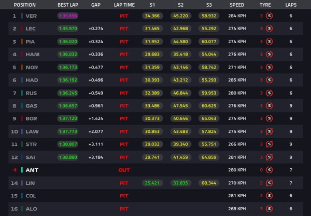Image resolution: width=311 pixels, height=216 pixels.
Task: Select driver PIA in position 3
Action: (x=30, y=42)
